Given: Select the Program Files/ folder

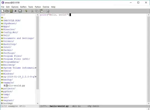Looking at the screenshot, I should click(12, 56).
